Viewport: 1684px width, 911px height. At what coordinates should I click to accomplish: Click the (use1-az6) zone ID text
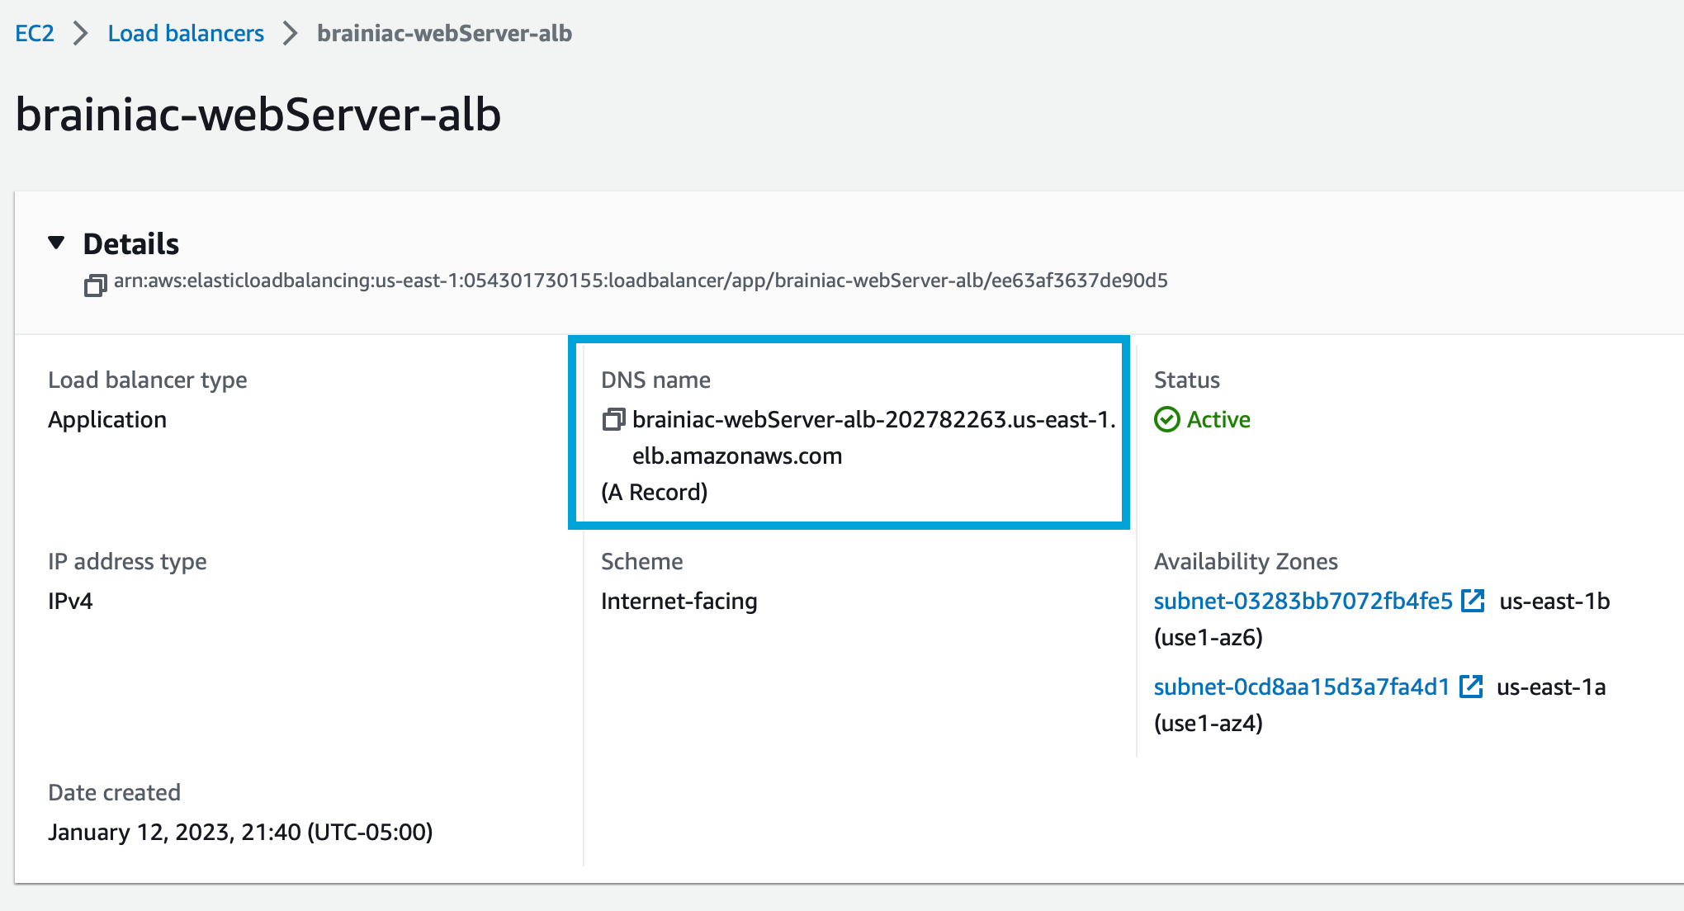[x=1209, y=637]
